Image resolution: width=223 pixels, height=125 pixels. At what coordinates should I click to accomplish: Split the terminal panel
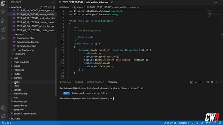click(207, 82)
